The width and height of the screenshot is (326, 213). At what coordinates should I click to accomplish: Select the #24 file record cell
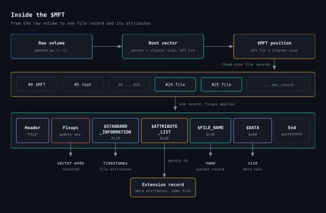tap(175, 85)
